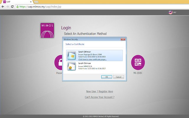Click the MY language label
This screenshot has width=189, height=118.
pyautogui.click(x=175, y=12)
